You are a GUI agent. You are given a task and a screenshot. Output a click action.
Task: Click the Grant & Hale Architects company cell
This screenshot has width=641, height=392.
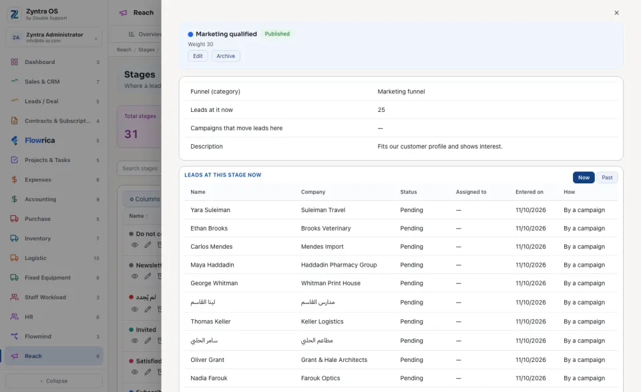tap(334, 360)
